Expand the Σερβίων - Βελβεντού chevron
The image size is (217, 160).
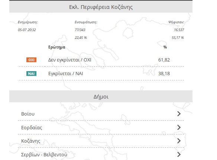click(179, 154)
